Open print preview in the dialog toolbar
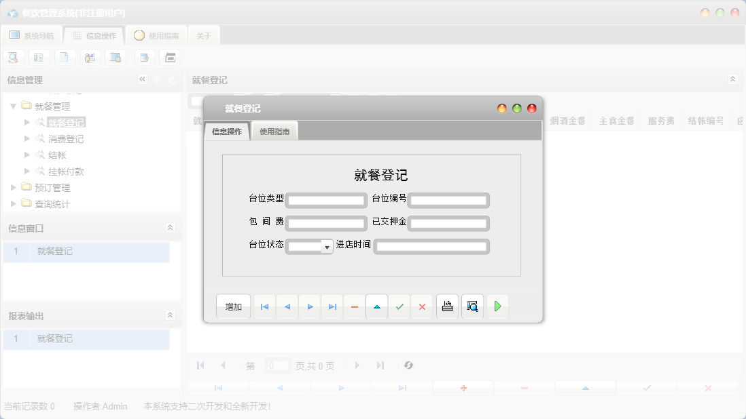746x419 pixels. [x=472, y=306]
